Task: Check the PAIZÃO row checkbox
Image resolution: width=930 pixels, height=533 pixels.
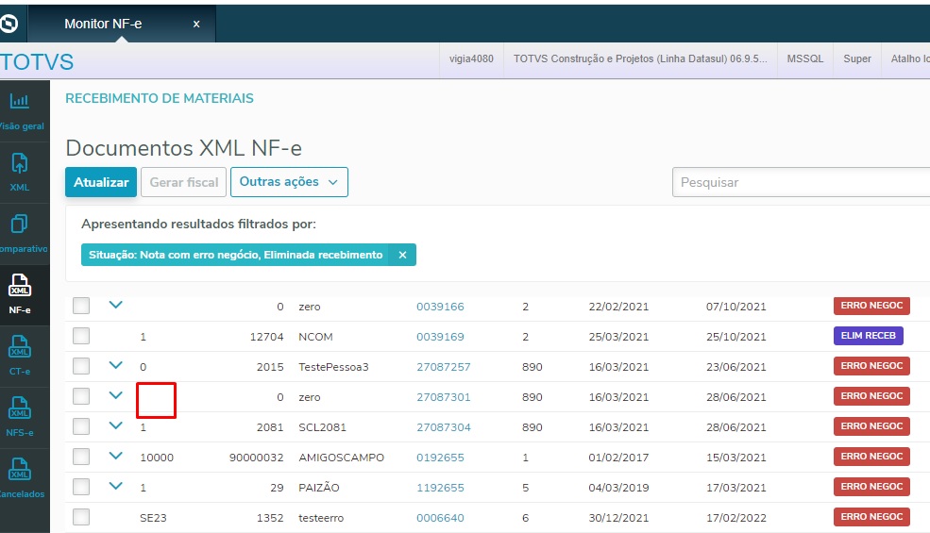Action: coord(81,488)
